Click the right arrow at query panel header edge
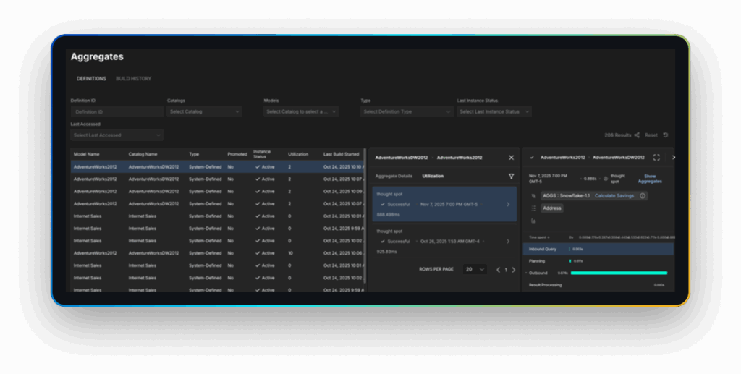The image size is (741, 374). pos(674,158)
